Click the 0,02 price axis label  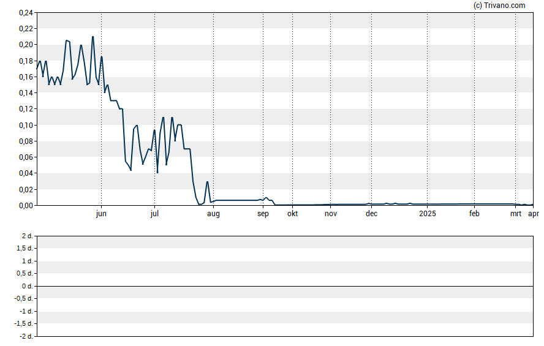[26, 189]
